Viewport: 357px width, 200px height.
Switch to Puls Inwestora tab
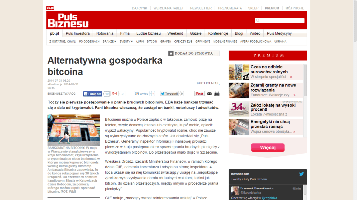point(78,33)
